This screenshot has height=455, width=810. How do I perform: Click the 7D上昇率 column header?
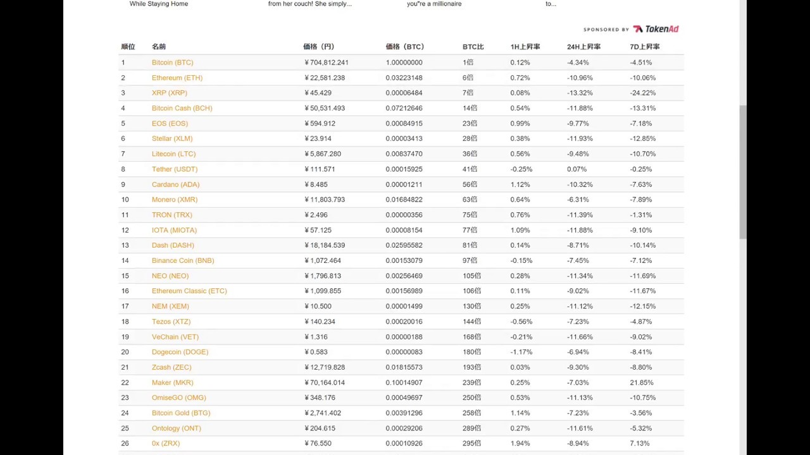[644, 47]
